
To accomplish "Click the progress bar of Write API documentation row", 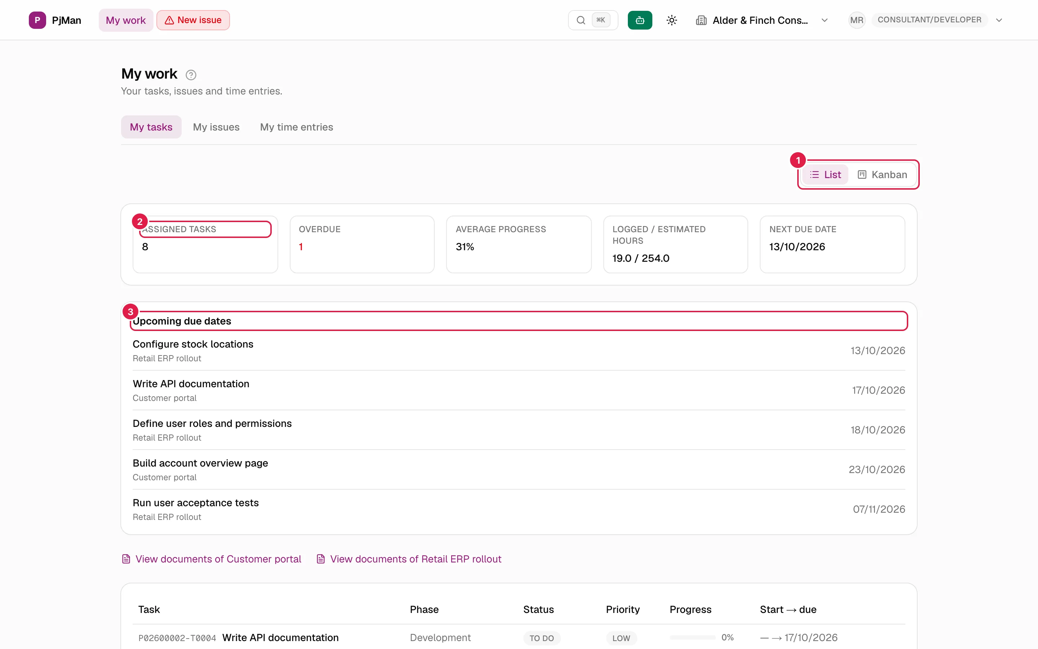I will [x=692, y=637].
